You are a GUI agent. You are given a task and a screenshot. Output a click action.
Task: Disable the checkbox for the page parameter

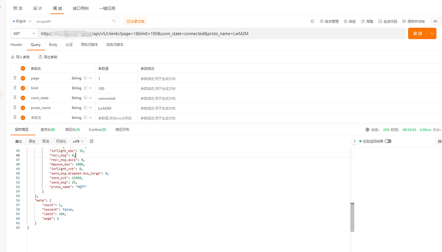(22, 78)
